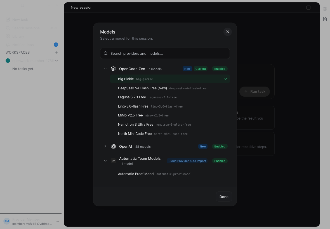This screenshot has width=330, height=229.
Task: Add a workspace with plus icon
Action: (56, 53)
